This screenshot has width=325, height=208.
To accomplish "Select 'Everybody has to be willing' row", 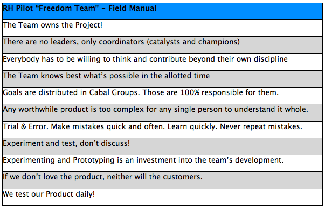I will 162,62.
